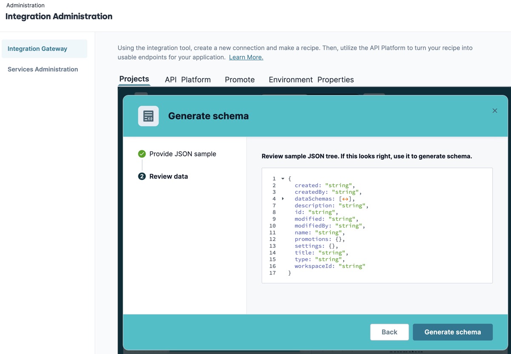Click the workspaceId: "string" line
The height and width of the screenshot is (354, 511).
(330, 266)
